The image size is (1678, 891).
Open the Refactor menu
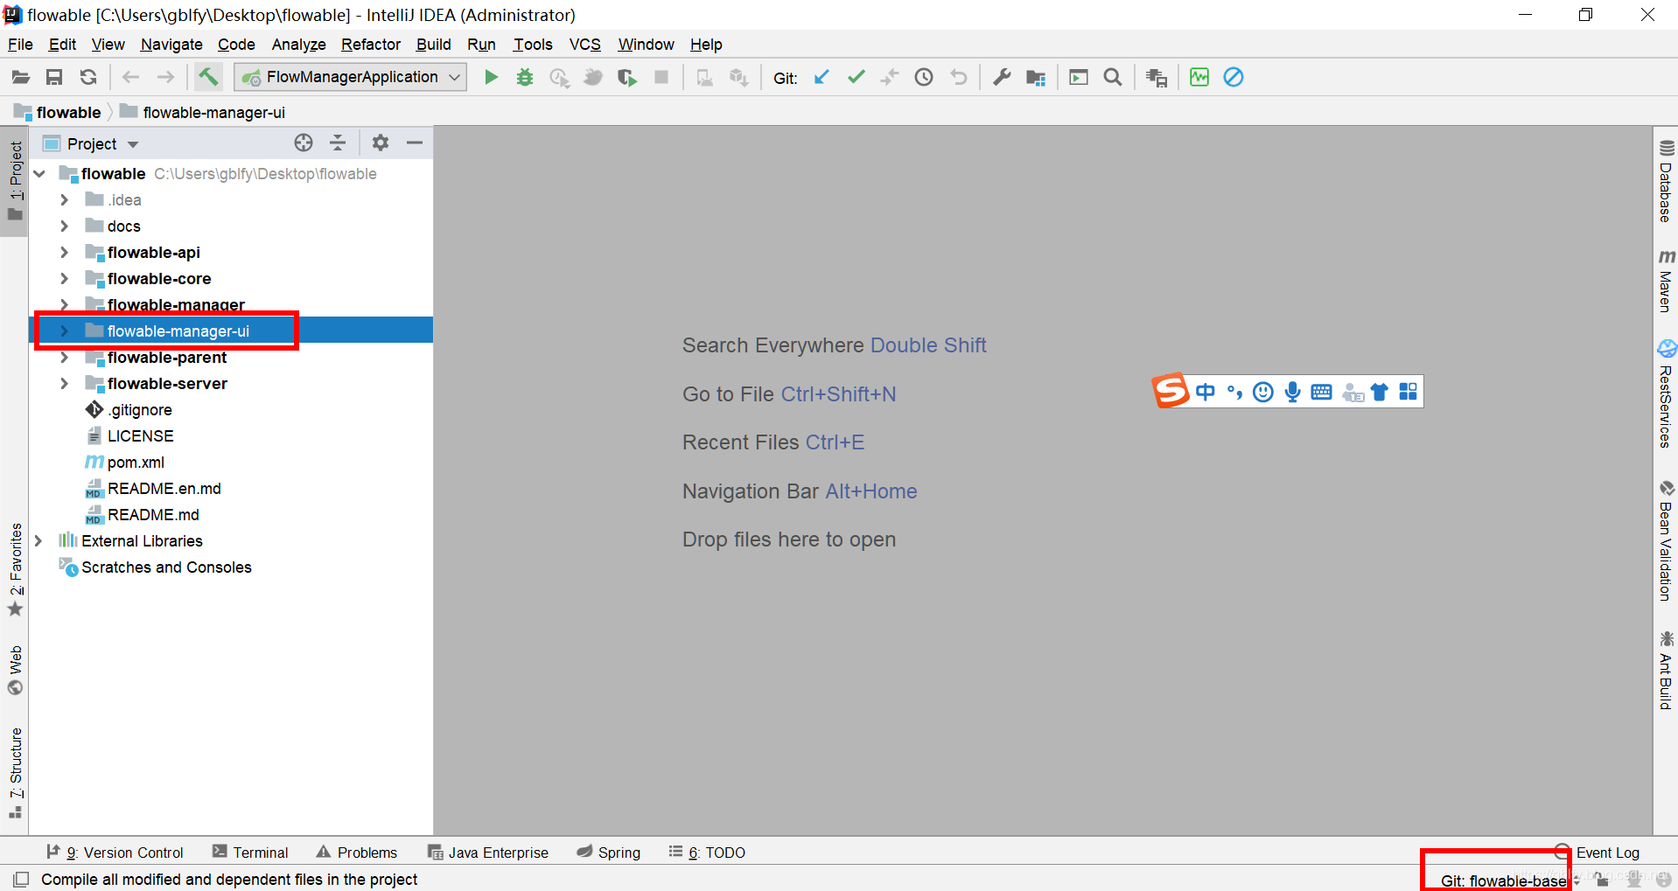pyautogui.click(x=371, y=45)
